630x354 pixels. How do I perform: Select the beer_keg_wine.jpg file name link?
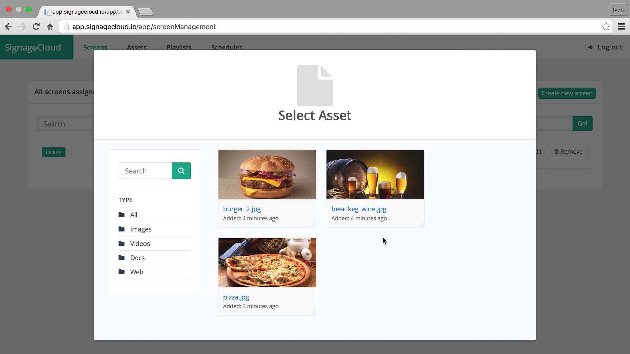click(x=359, y=209)
